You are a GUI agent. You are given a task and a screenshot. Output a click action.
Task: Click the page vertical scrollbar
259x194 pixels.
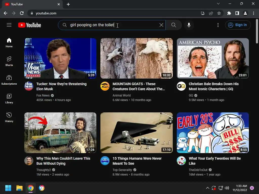257,31
